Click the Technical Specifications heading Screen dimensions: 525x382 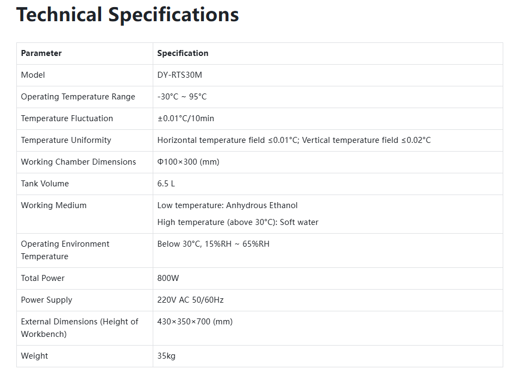128,15
